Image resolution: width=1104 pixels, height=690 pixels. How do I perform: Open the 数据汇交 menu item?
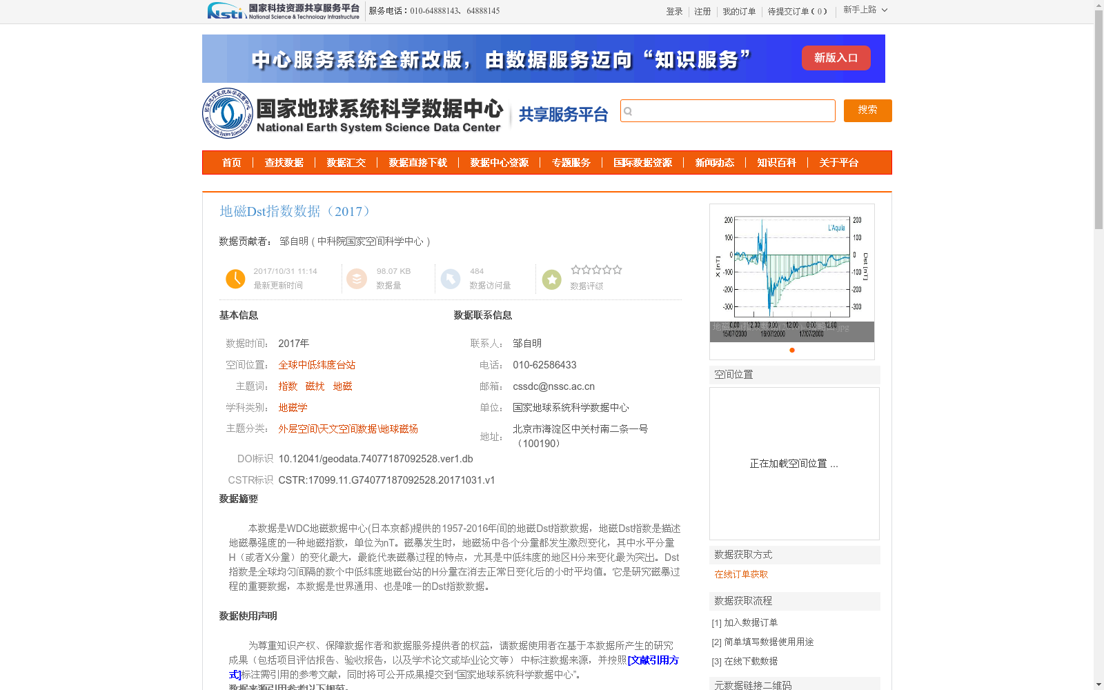[346, 163]
